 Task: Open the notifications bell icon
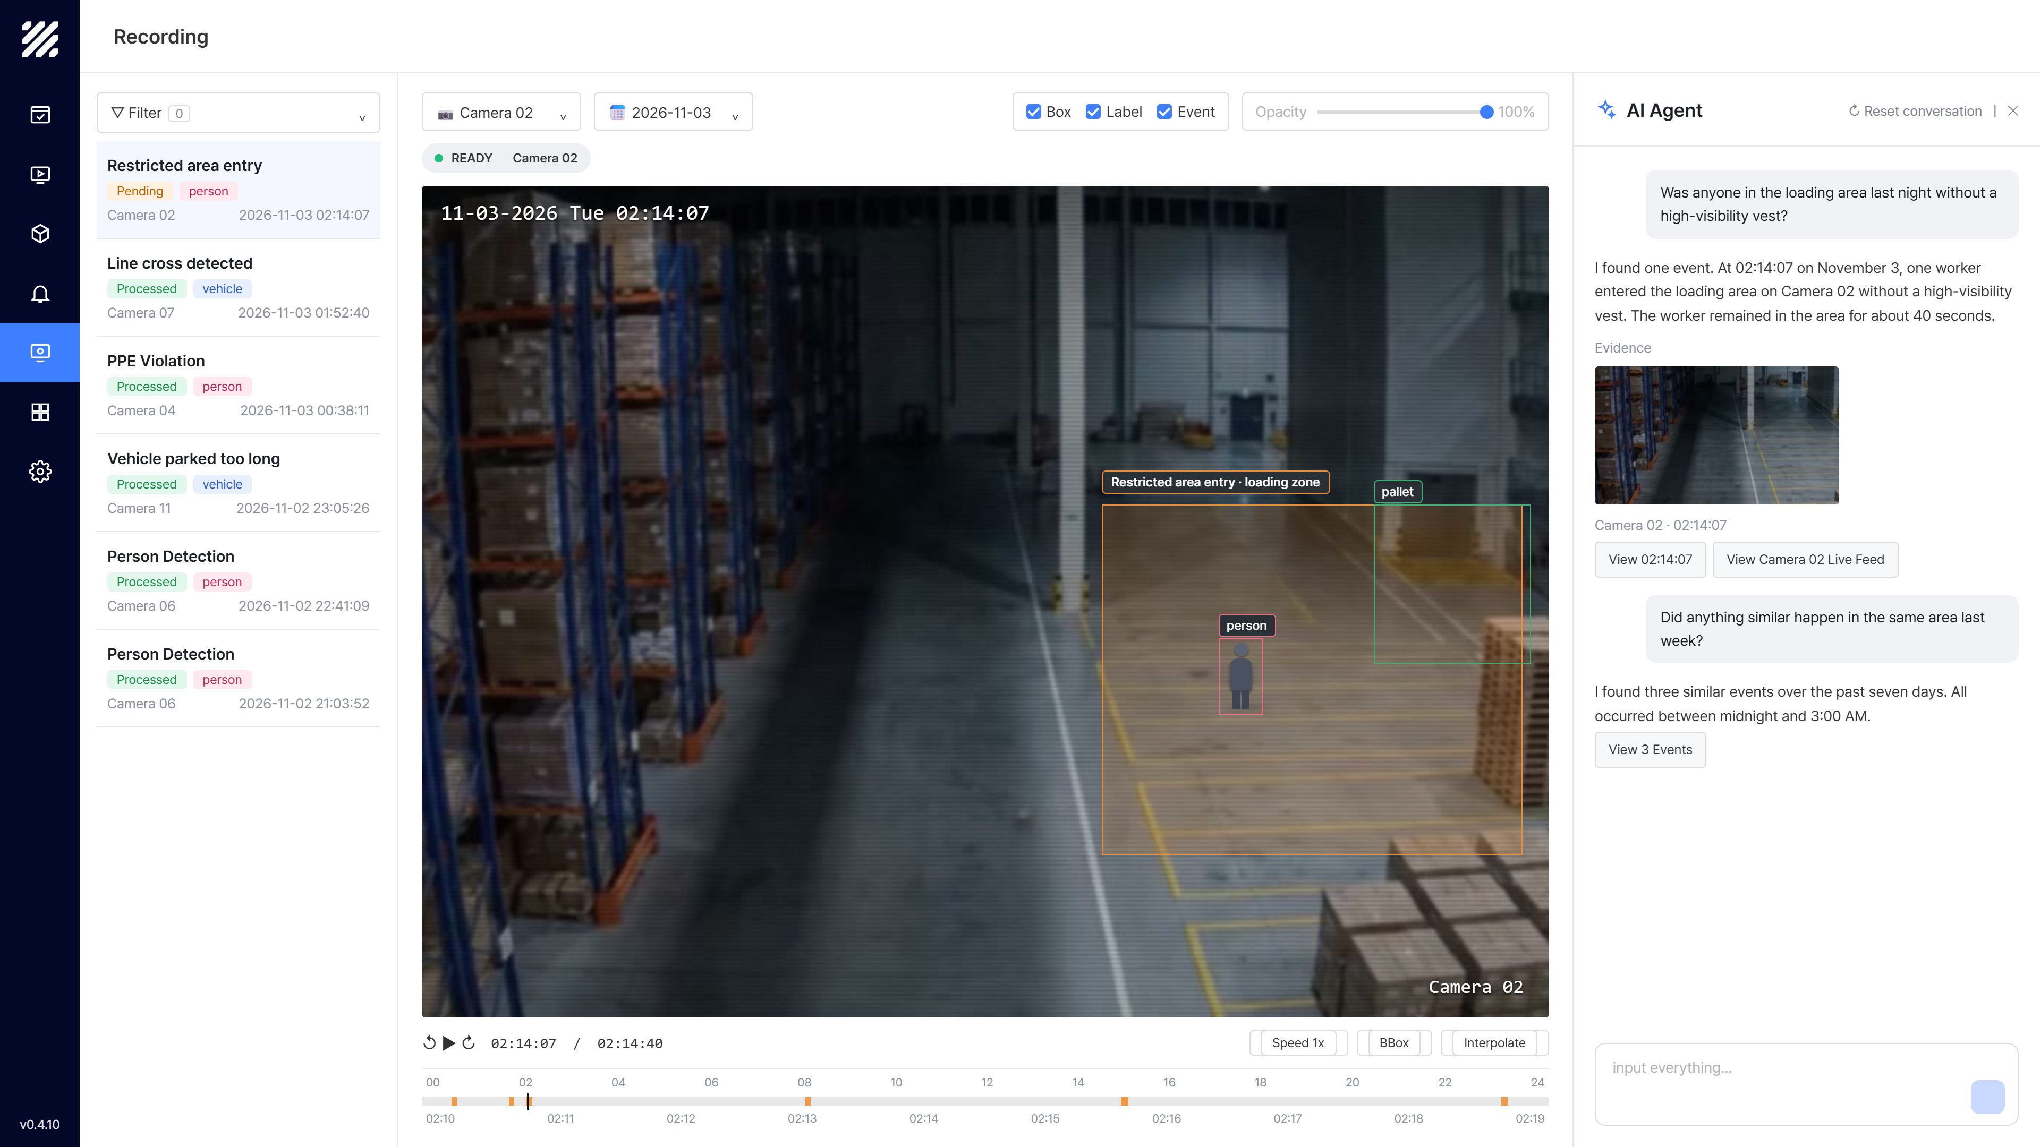pos(40,294)
